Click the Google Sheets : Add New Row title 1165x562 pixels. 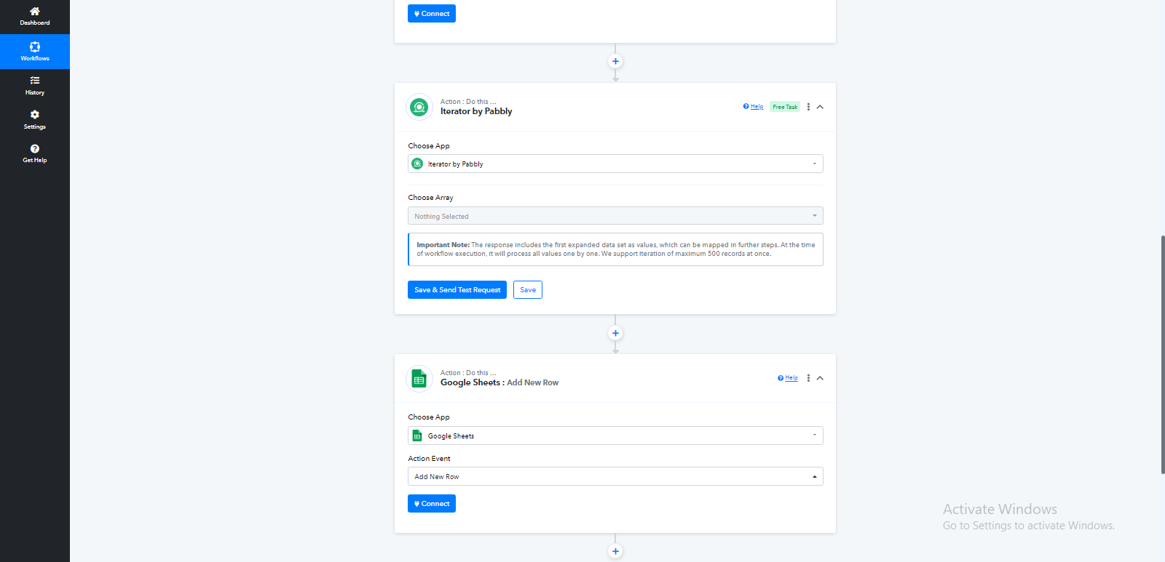499,382
